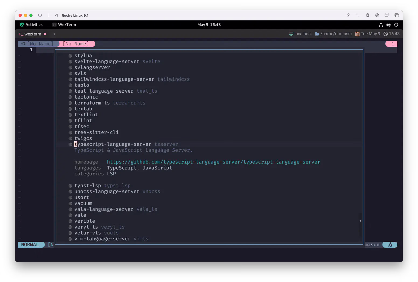Image resolution: width=418 pixels, height=282 pixels.
Task: Select the svls package
Action: point(80,73)
